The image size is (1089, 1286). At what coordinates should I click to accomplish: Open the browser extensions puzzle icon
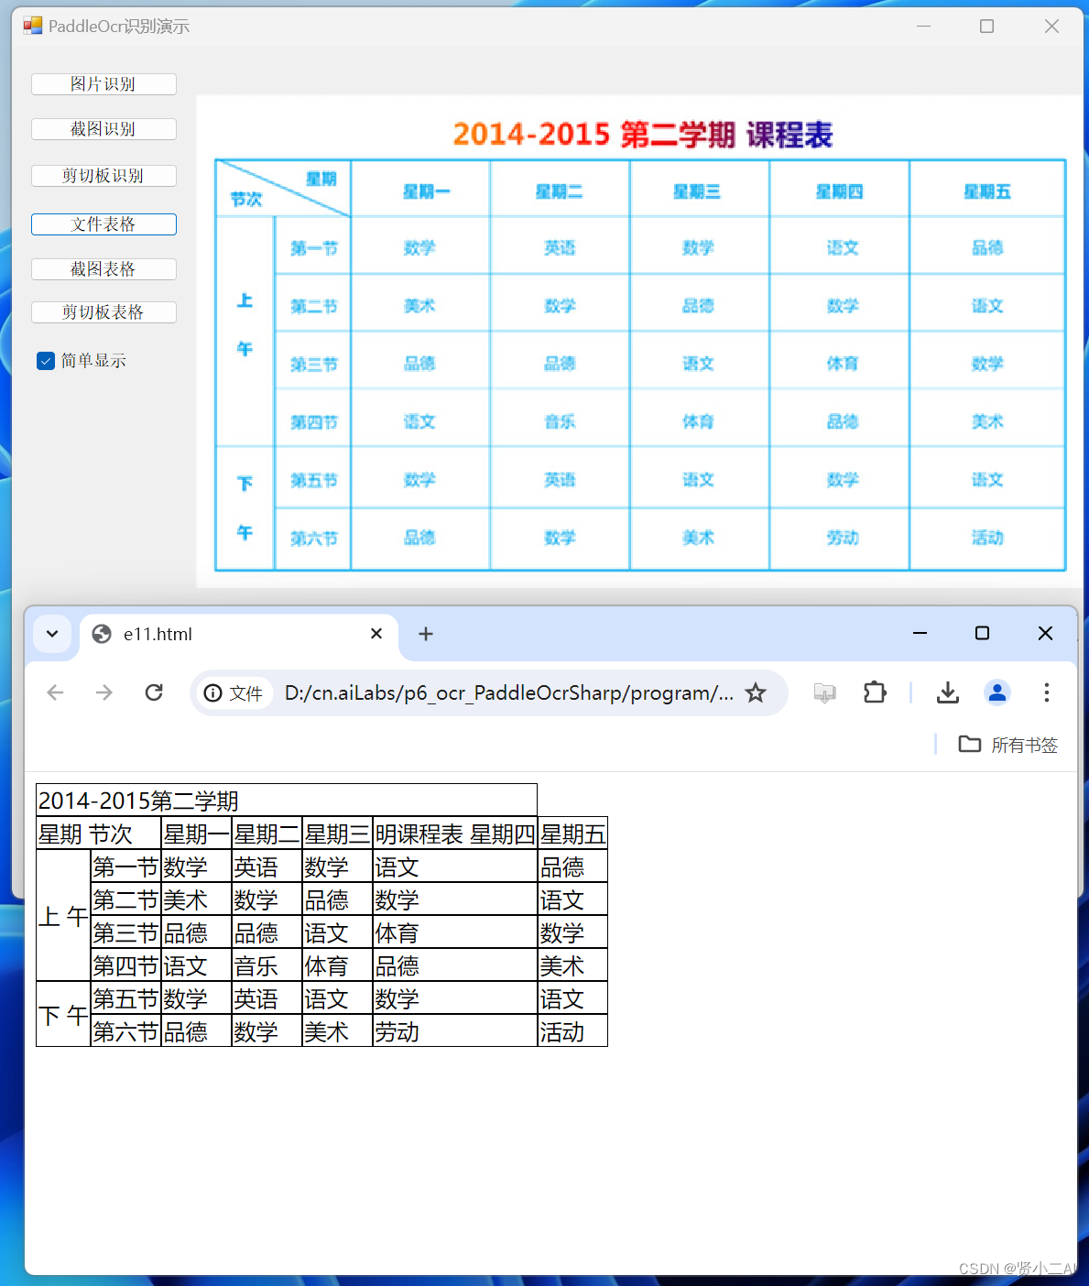[874, 693]
